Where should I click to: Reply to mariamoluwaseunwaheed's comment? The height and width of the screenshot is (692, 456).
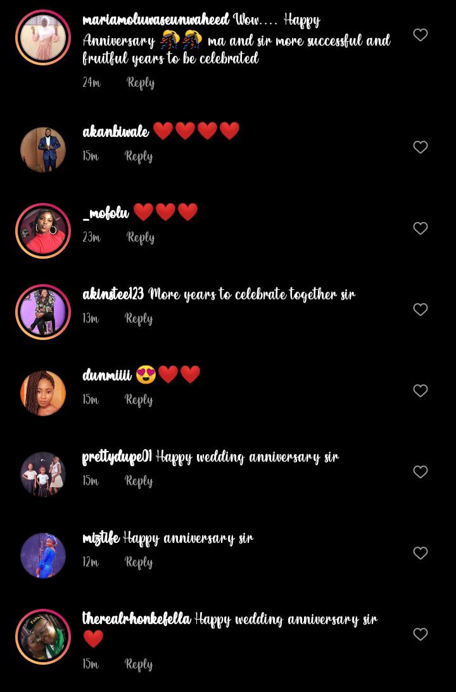[x=141, y=82]
